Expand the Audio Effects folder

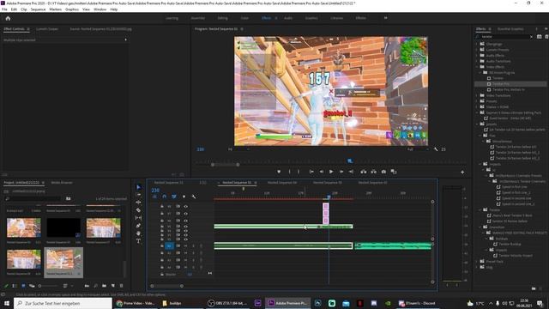[477, 55]
